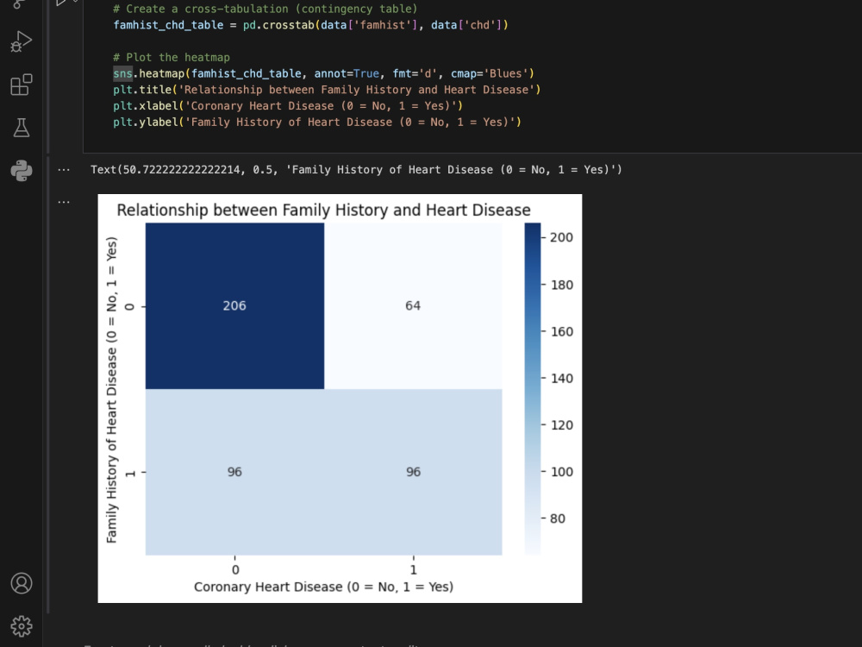Click the plt.title code line
This screenshot has width=862, height=647.
point(327,89)
